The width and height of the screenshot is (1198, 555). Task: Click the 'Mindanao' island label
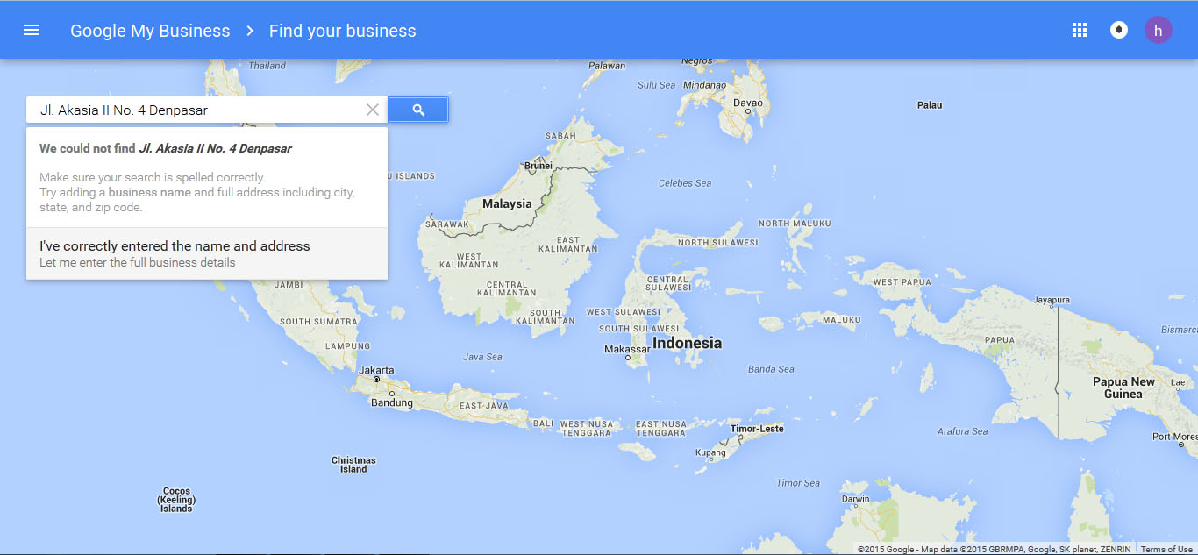pyautogui.click(x=705, y=85)
